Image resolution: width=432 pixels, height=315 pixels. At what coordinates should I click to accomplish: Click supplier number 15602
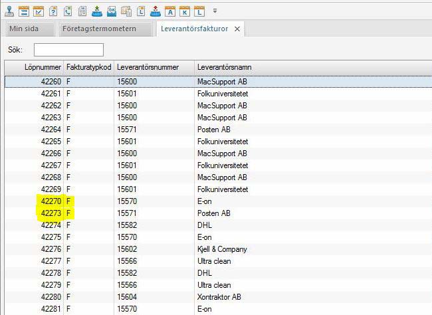coord(127,249)
